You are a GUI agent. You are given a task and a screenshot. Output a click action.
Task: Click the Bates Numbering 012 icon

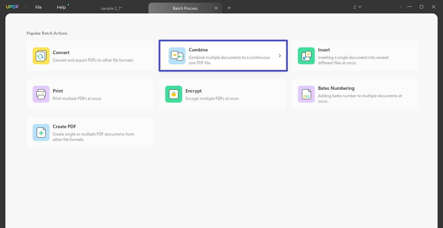[x=306, y=94]
